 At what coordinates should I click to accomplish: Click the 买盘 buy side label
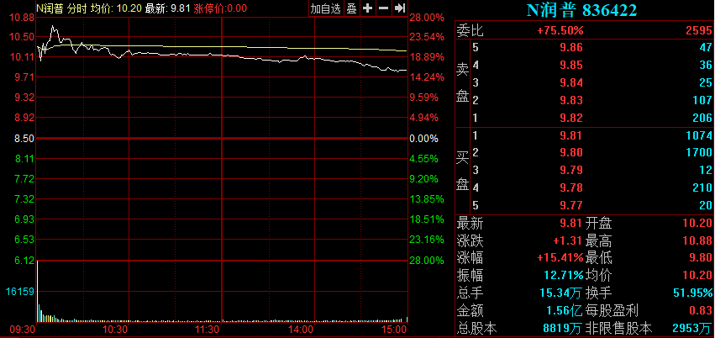pos(462,170)
